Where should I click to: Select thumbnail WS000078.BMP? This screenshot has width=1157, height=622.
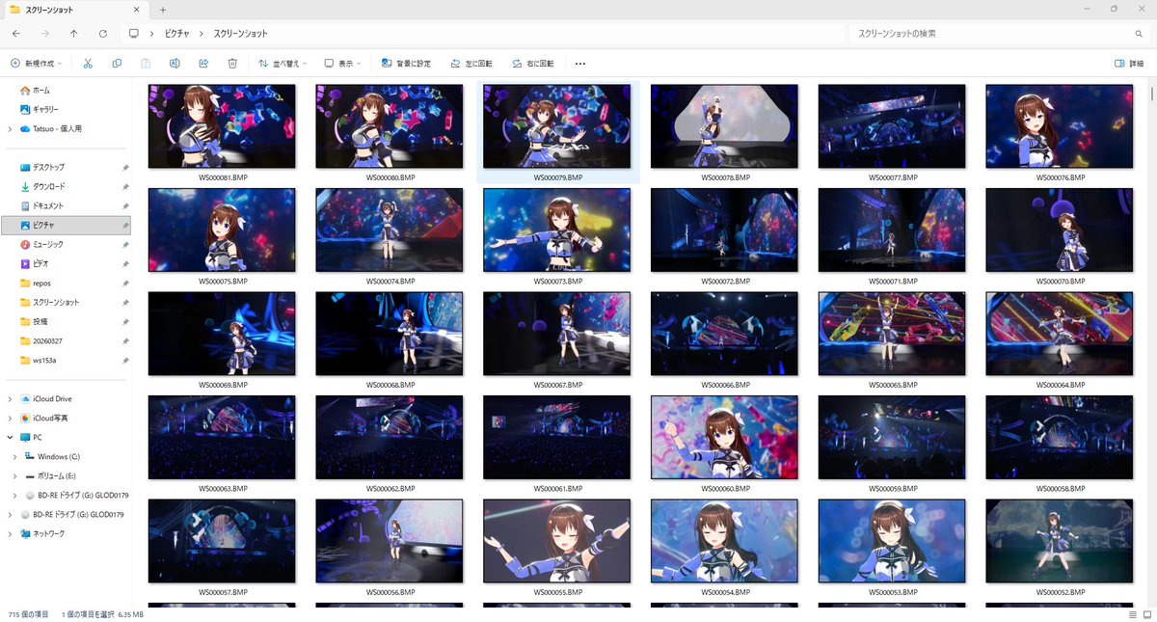pos(725,126)
